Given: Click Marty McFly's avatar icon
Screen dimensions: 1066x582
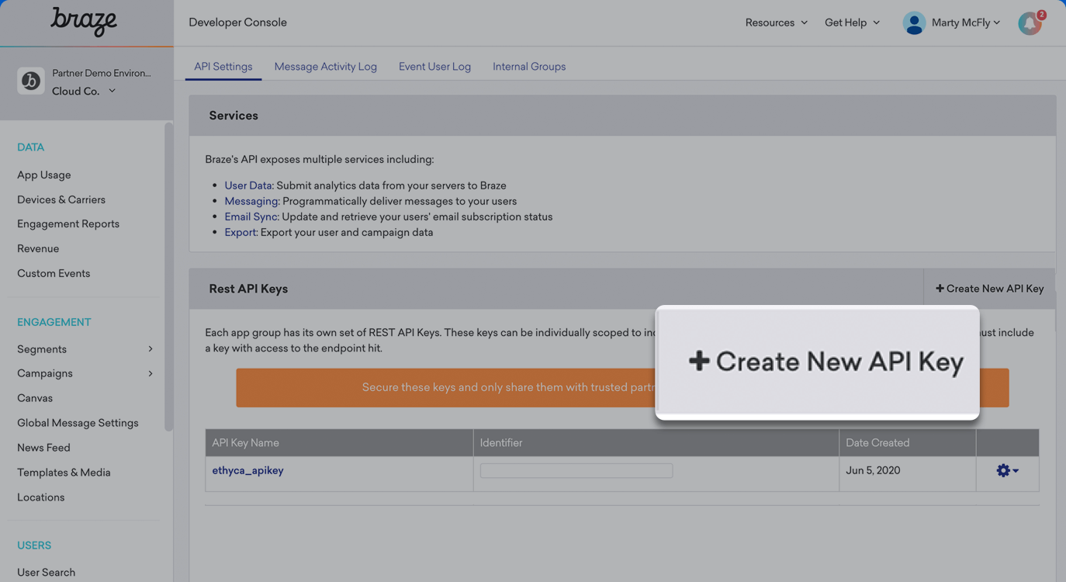Looking at the screenshot, I should click(x=914, y=23).
